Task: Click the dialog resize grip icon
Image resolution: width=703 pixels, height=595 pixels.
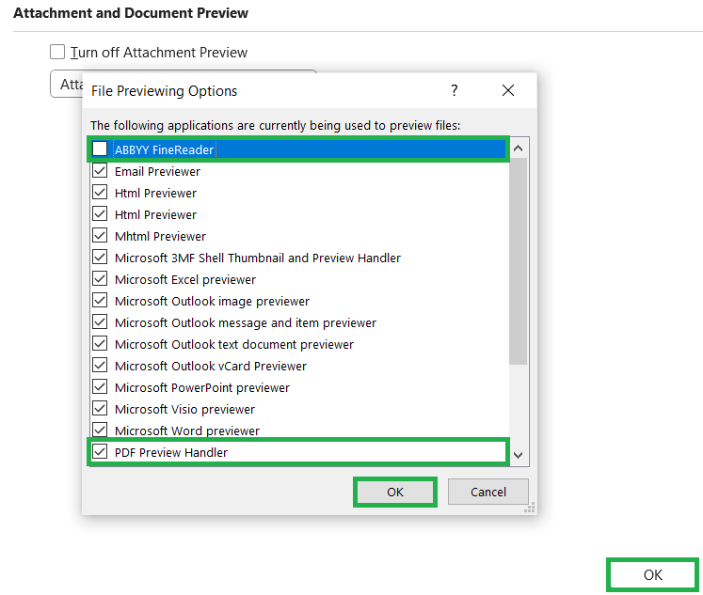Action: (x=530, y=508)
